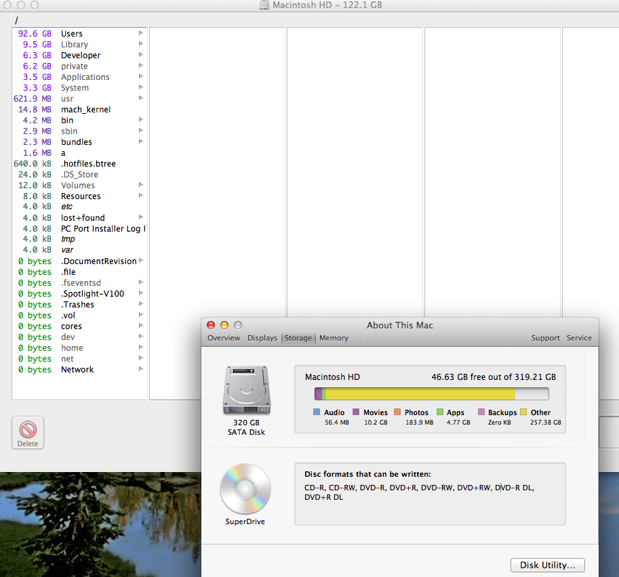
Task: Click the disc formats list text
Action: 419,492
